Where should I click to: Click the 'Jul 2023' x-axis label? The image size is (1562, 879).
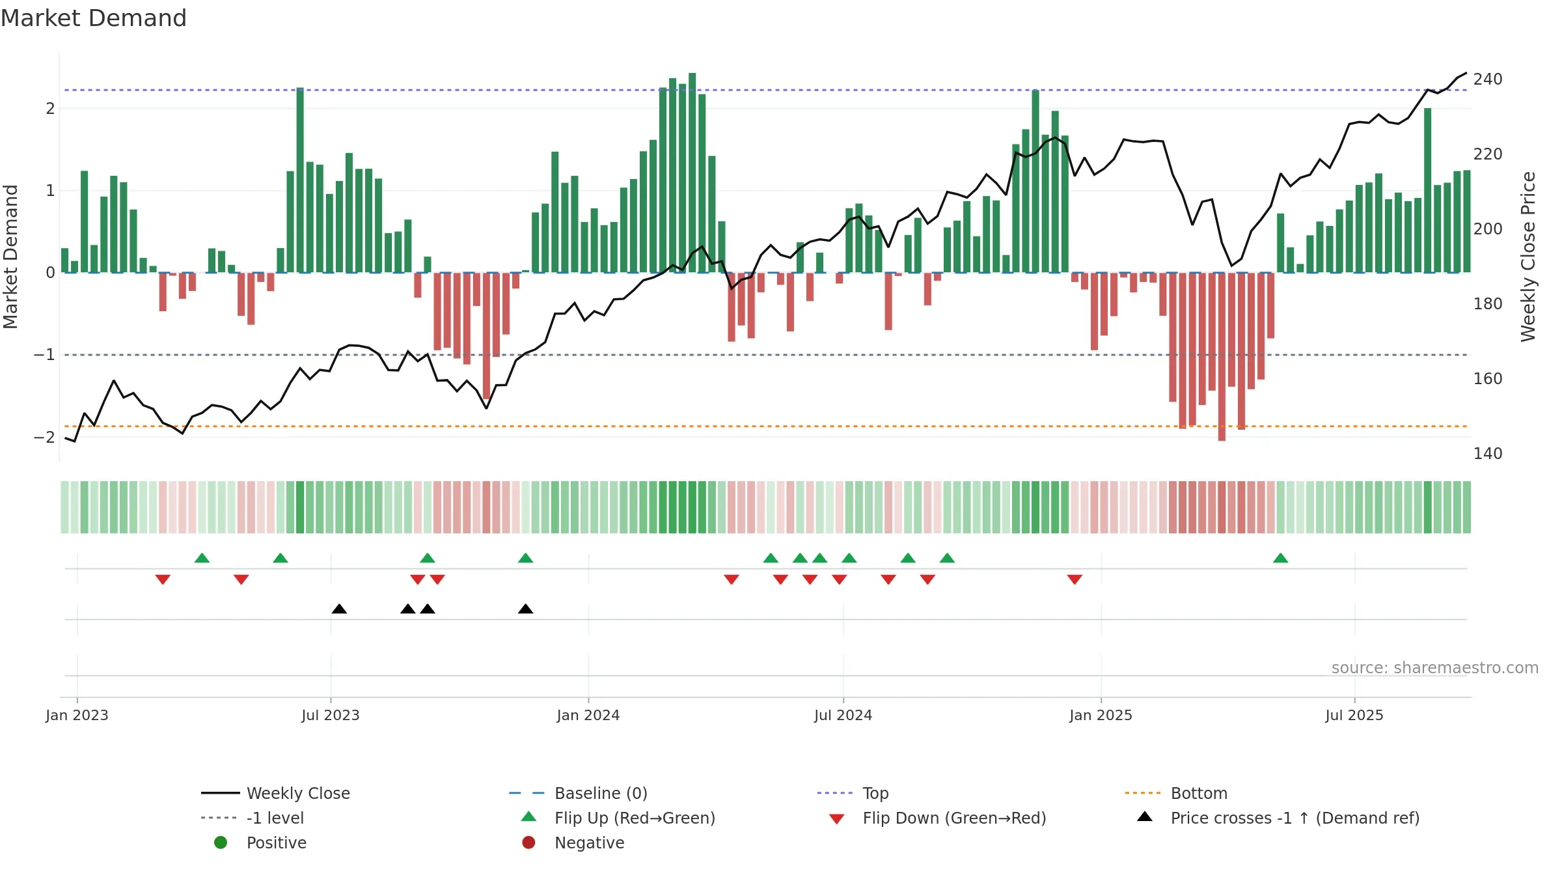pos(331,716)
